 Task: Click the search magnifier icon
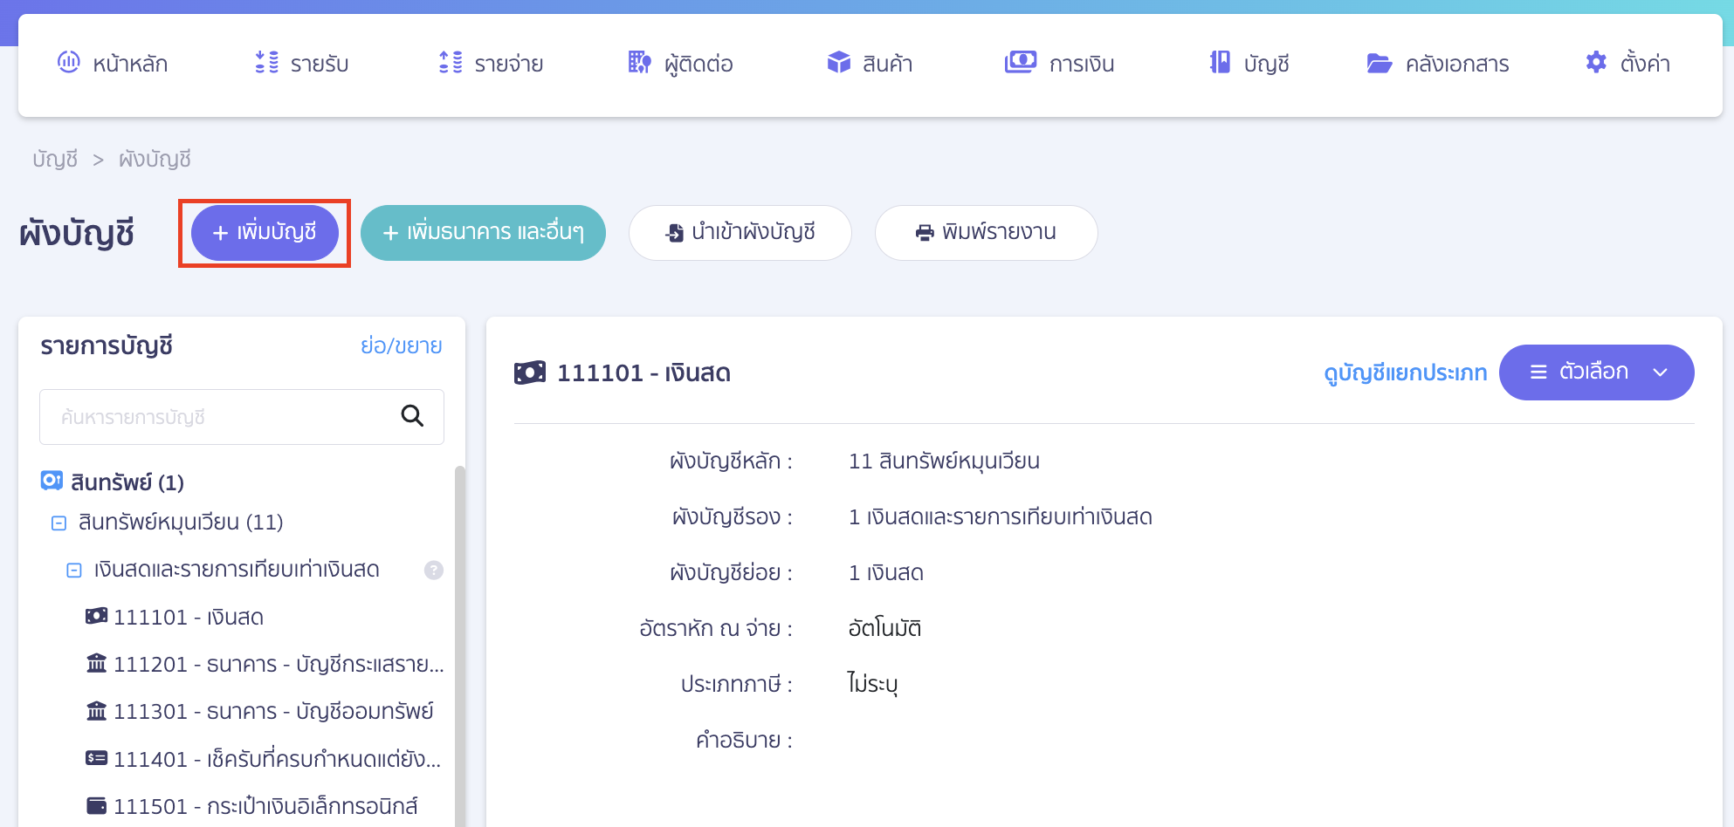[412, 416]
